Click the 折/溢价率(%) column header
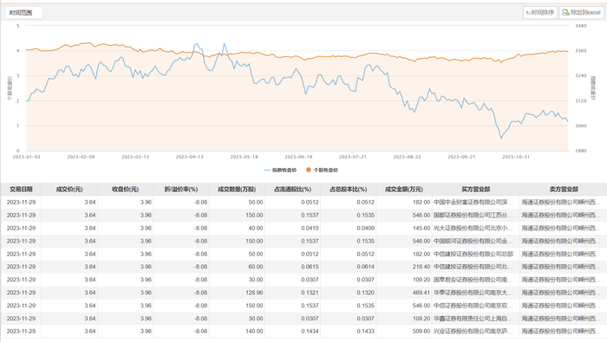607x342 pixels. click(x=180, y=190)
